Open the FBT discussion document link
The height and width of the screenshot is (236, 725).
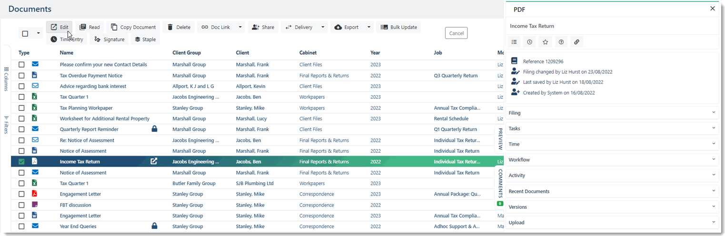[76, 205]
